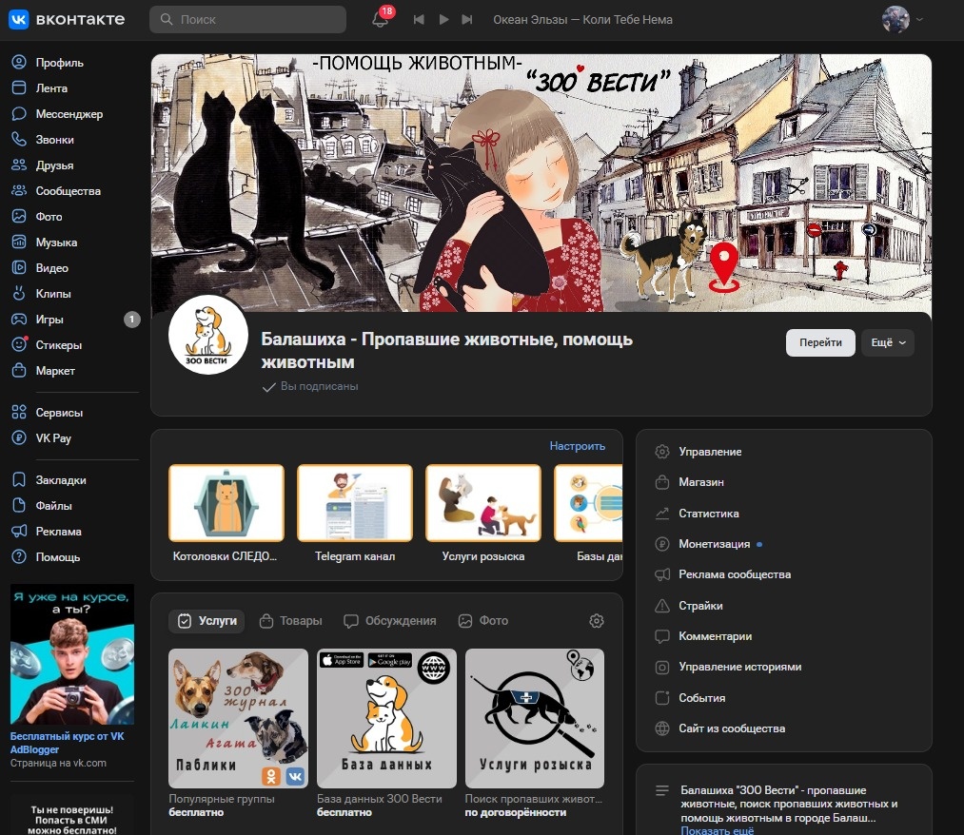This screenshot has width=964, height=835.
Task: Click the Перейти button
Action: point(820,343)
